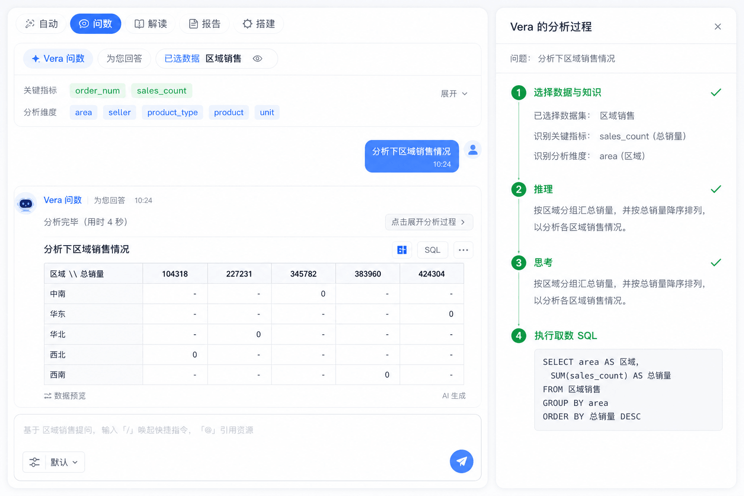The image size is (744, 496).
Task: Click the AI 生成 label
Action: (454, 396)
